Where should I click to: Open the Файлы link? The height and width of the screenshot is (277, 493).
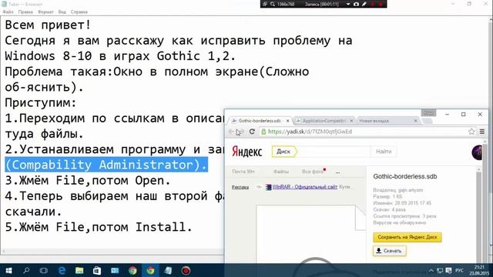(x=280, y=172)
